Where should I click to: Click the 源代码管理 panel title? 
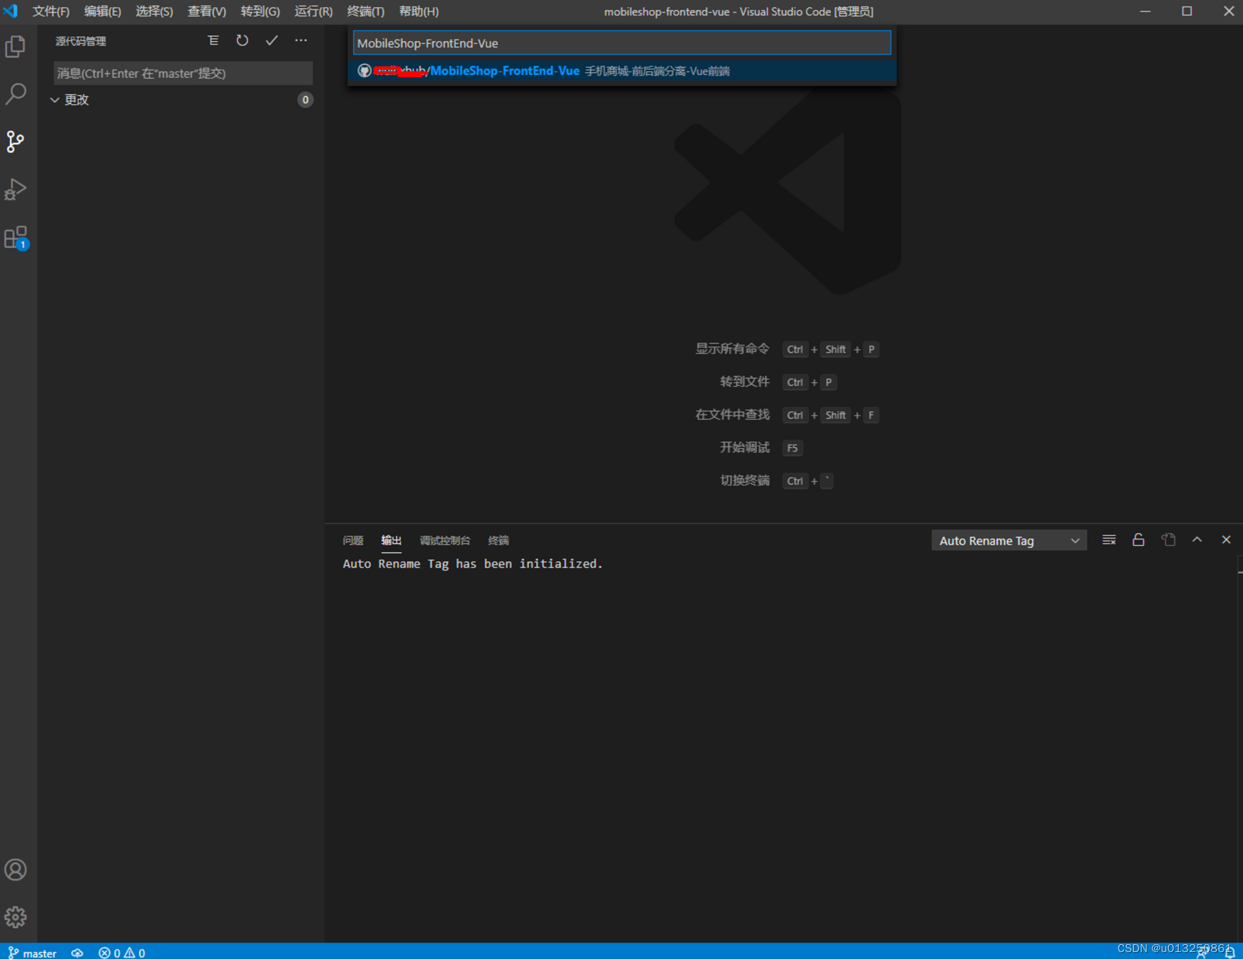[x=81, y=41]
